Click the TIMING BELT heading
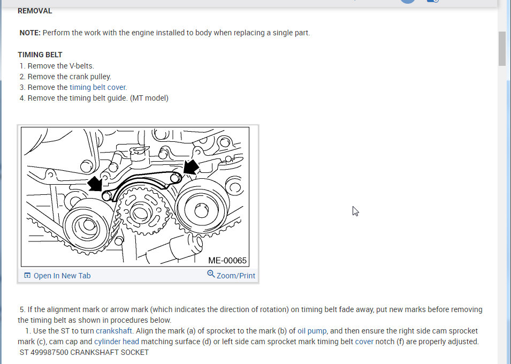Screen dimensions: 511x364 coord(40,55)
